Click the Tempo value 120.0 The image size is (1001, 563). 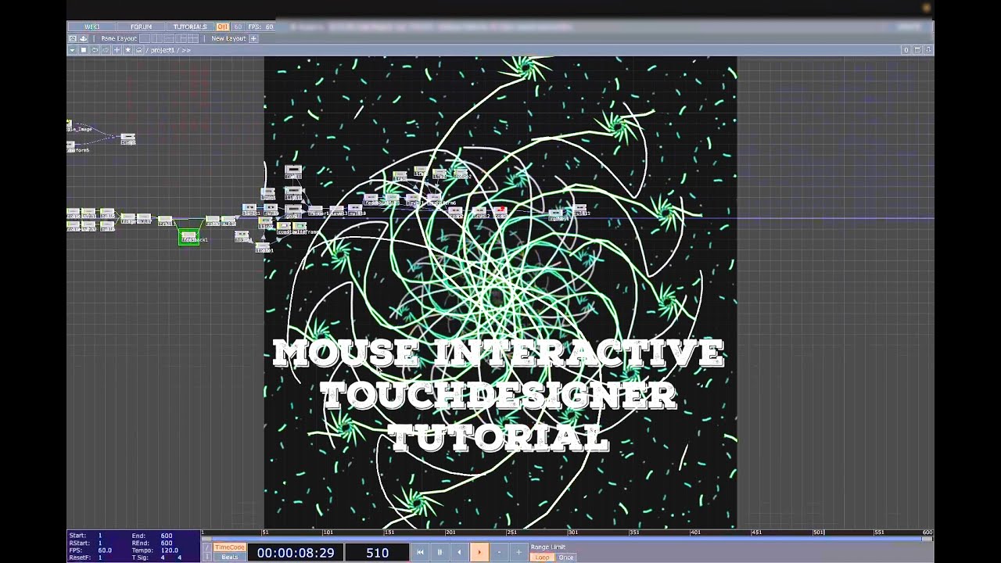[x=170, y=550]
